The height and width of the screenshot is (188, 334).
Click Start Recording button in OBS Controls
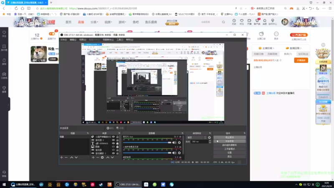229,141
